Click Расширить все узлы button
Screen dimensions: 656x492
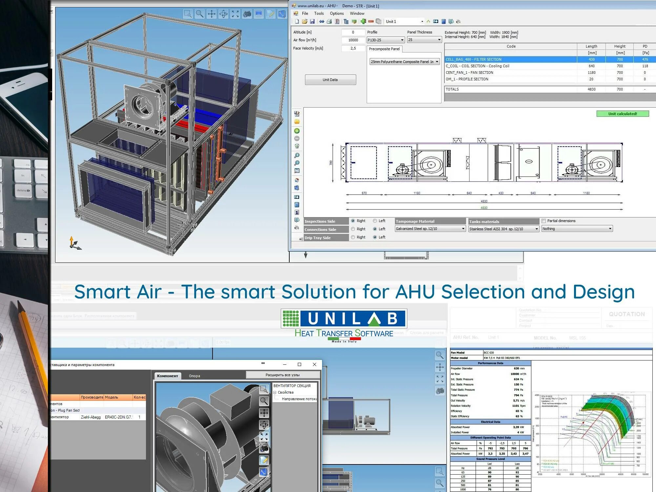coord(282,375)
